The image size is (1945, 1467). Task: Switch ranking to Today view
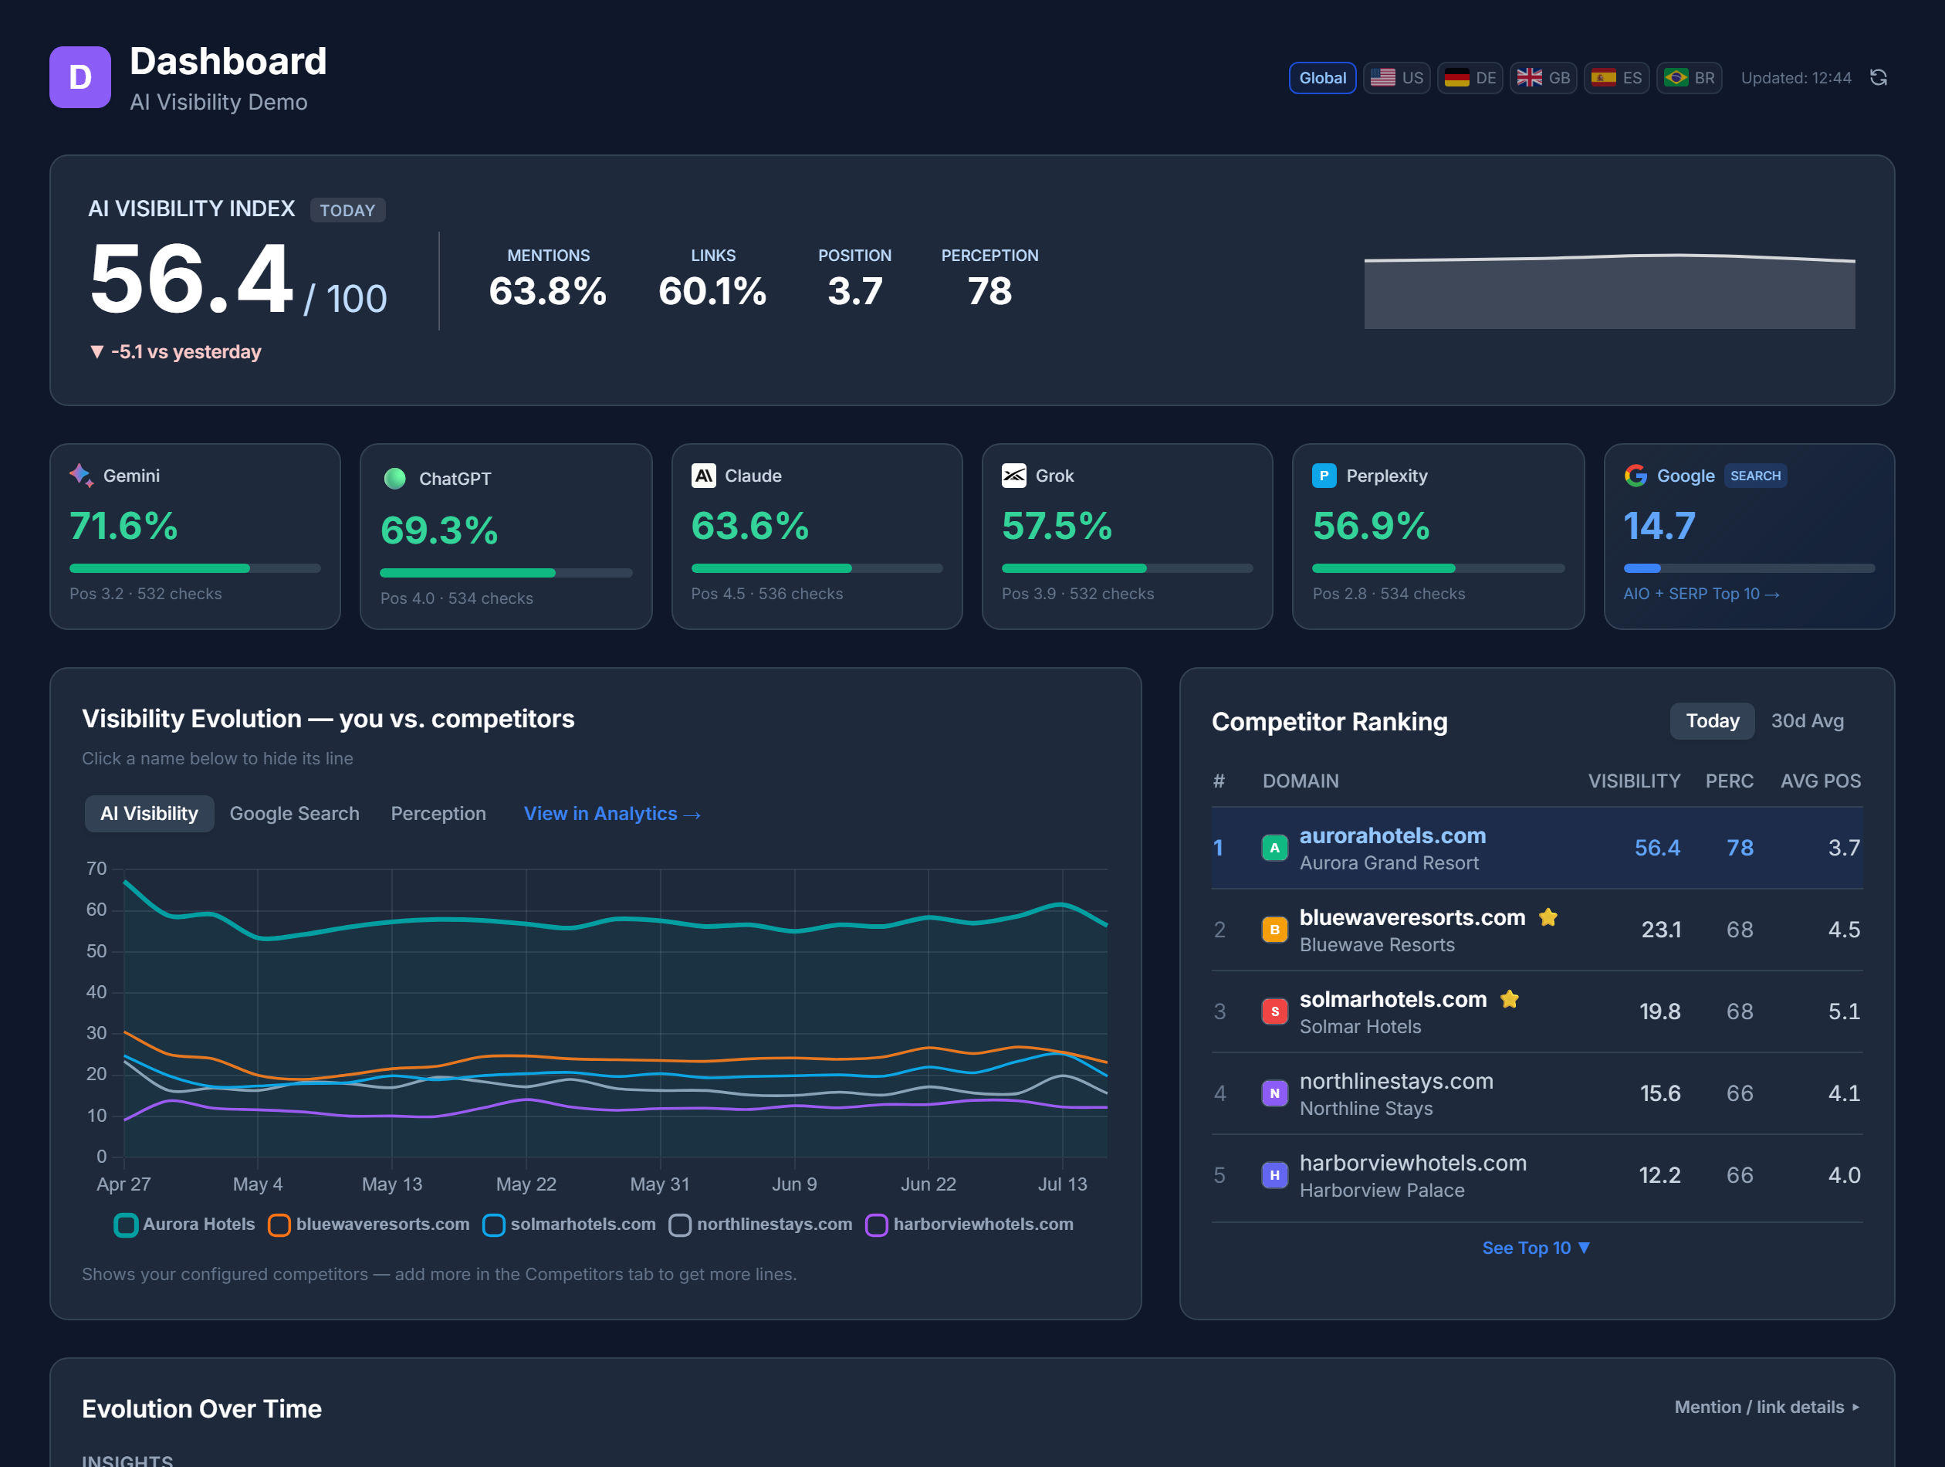[1711, 721]
